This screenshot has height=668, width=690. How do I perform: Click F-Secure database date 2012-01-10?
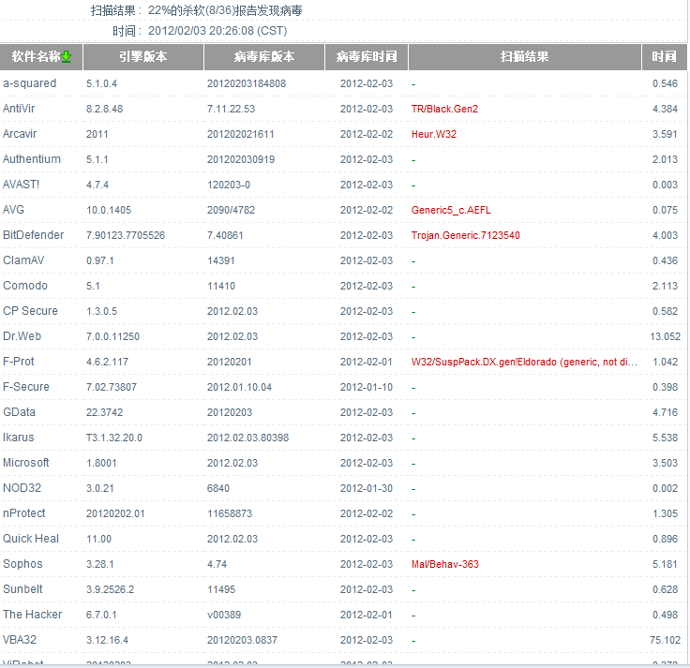(x=367, y=388)
